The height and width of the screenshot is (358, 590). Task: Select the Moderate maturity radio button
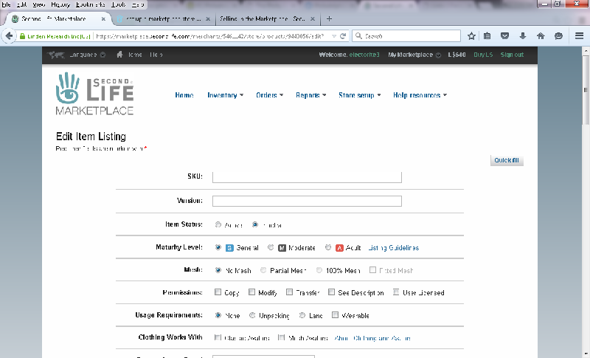pyautogui.click(x=271, y=247)
